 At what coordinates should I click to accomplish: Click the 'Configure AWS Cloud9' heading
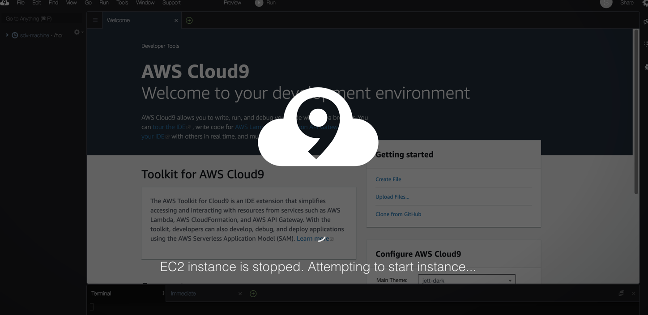(x=418, y=254)
